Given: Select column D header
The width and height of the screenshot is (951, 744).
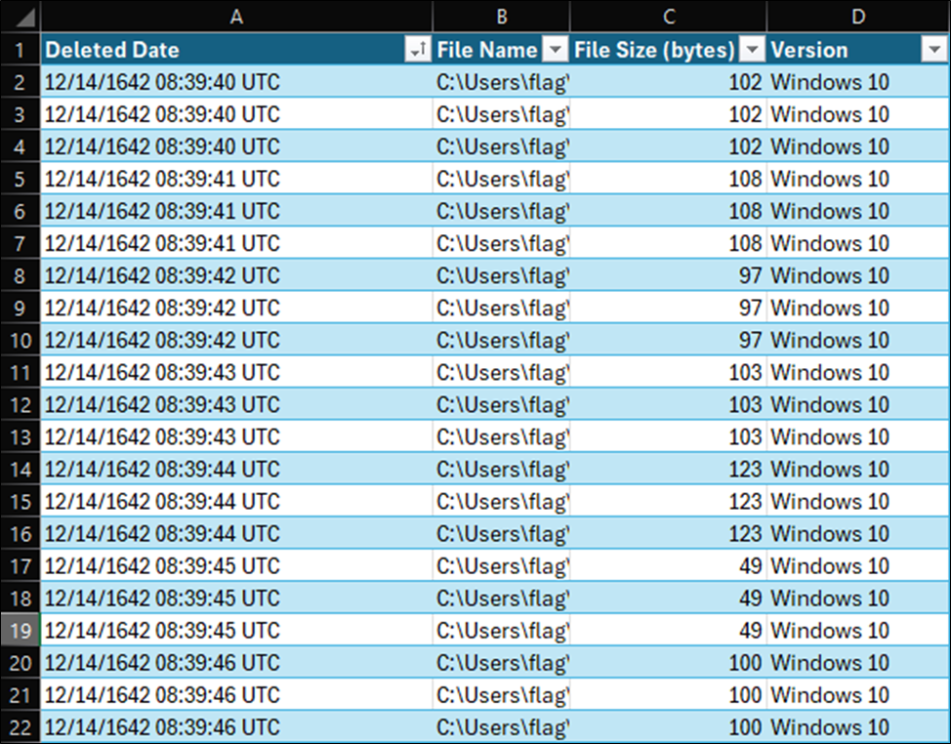Looking at the screenshot, I should tap(856, 16).
